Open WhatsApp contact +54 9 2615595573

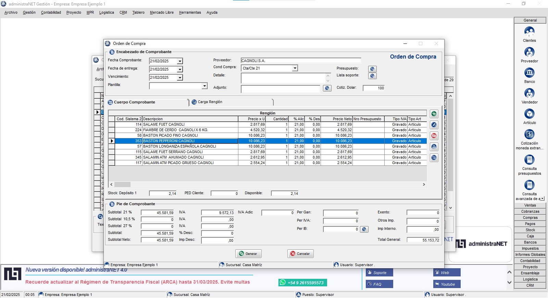click(303, 283)
